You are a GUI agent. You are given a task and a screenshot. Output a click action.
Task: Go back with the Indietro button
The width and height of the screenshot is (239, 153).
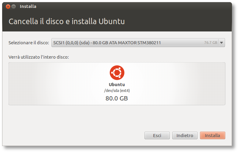pyautogui.click(x=185, y=135)
